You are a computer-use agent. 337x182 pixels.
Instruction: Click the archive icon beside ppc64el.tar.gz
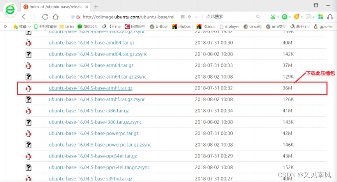click(x=28, y=156)
